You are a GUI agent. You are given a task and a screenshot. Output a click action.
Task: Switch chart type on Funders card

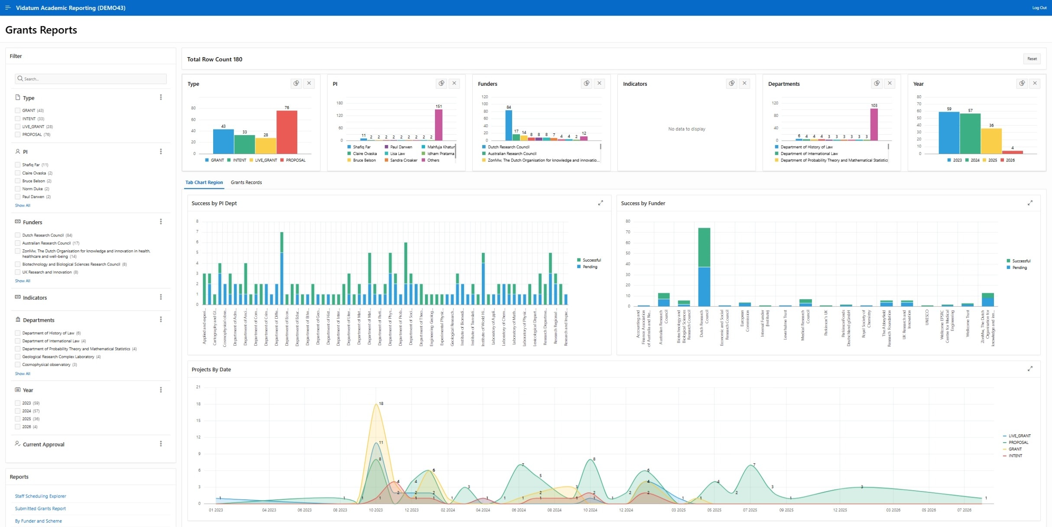[587, 84]
